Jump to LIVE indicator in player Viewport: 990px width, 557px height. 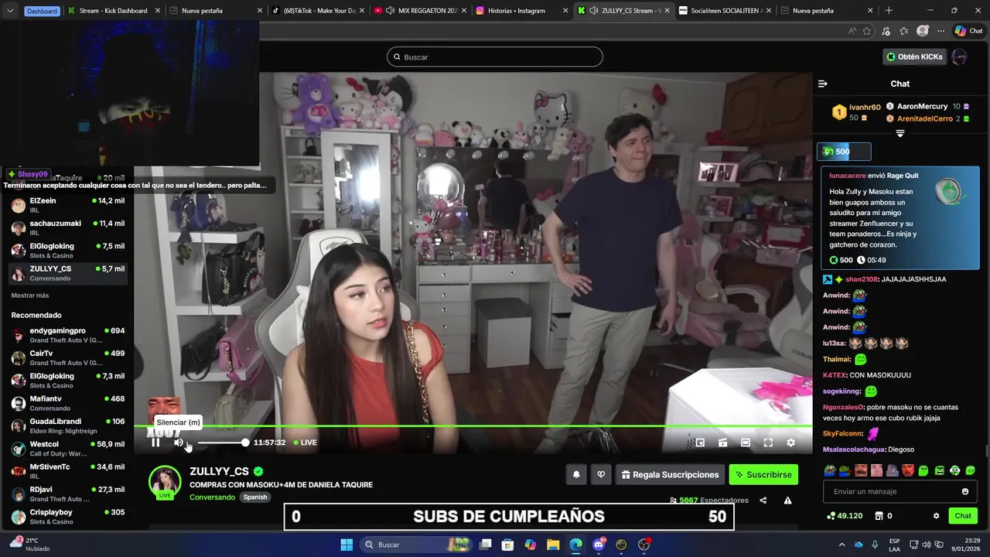306,443
